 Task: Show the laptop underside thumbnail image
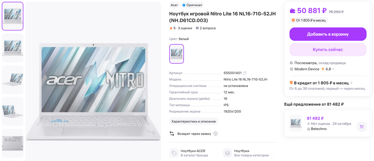click(13, 140)
